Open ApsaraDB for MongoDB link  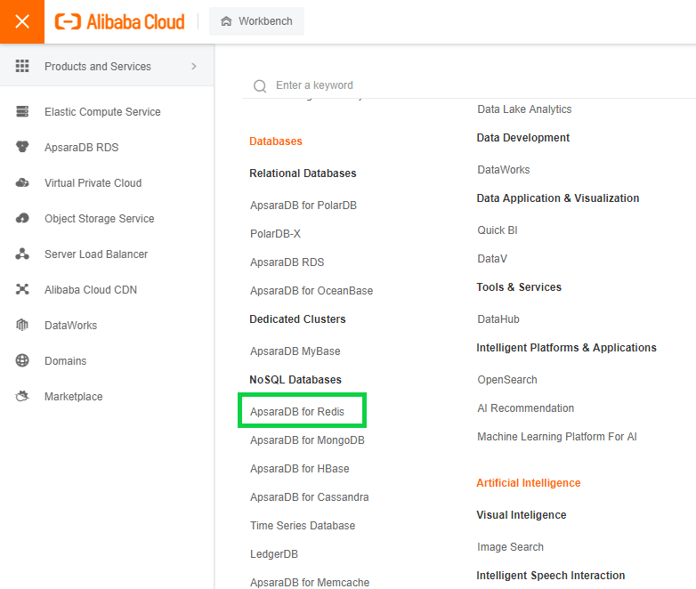click(308, 440)
